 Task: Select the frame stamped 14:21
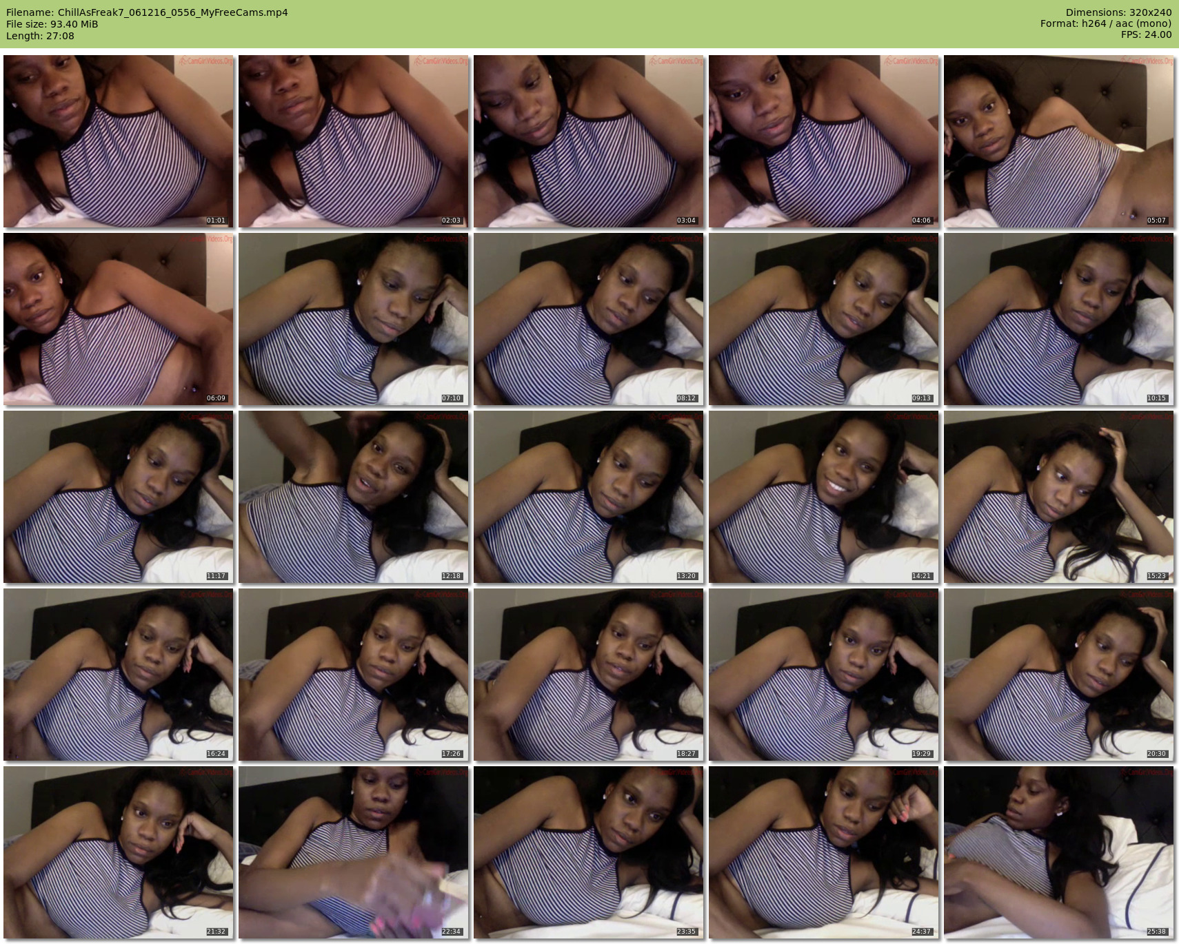pyautogui.click(x=824, y=497)
